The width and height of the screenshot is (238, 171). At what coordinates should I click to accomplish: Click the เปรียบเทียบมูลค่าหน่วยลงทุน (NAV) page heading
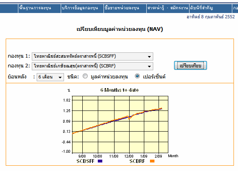pos(119,29)
